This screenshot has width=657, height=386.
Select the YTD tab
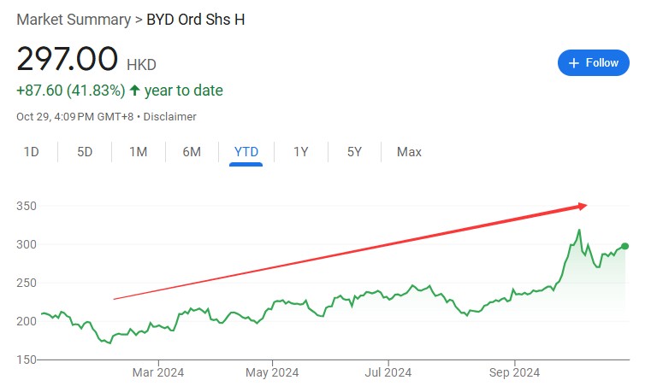tap(247, 152)
